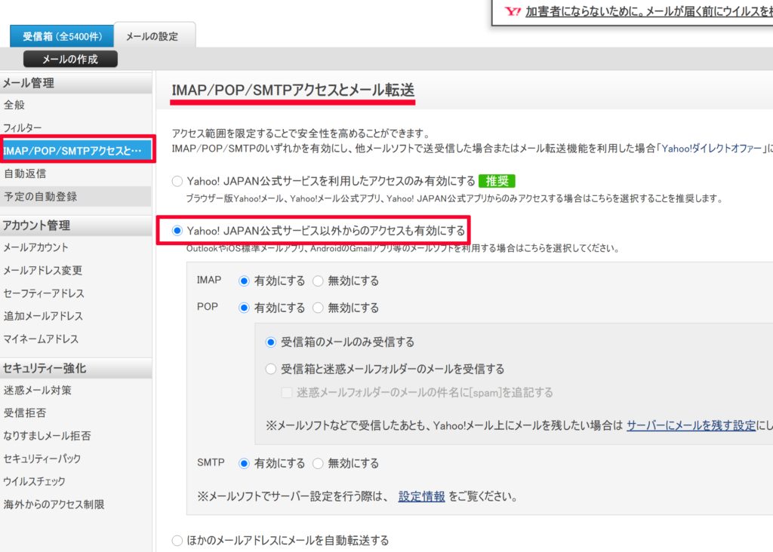Click the Yahoo! Y icon in banner
This screenshot has height=552, width=773.
pyautogui.click(x=513, y=11)
